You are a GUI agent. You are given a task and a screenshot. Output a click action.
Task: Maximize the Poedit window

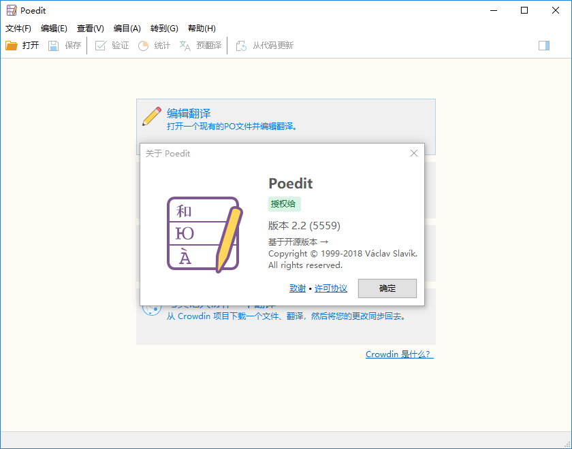(524, 10)
